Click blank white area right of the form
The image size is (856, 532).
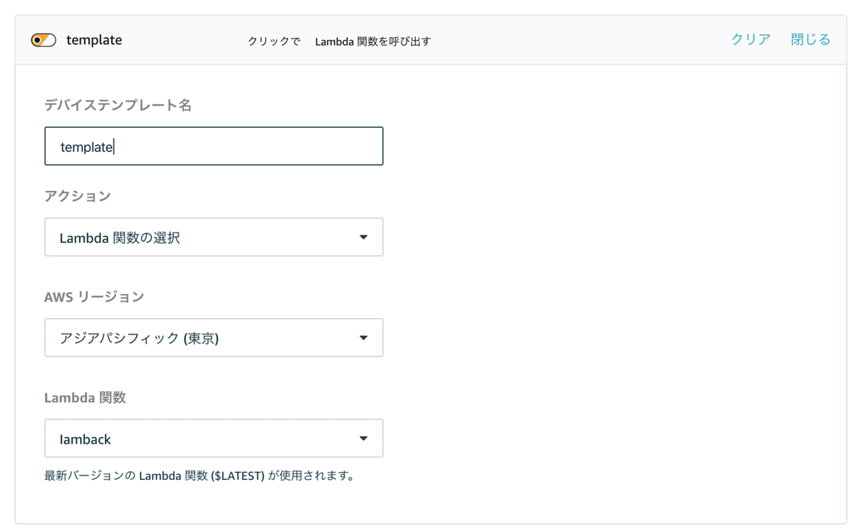click(x=606, y=285)
